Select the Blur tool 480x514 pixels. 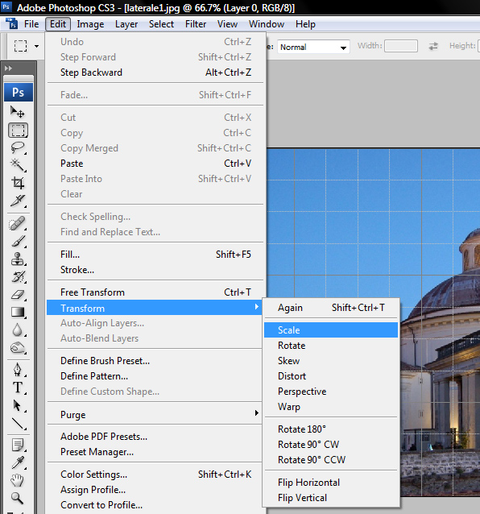point(18,330)
